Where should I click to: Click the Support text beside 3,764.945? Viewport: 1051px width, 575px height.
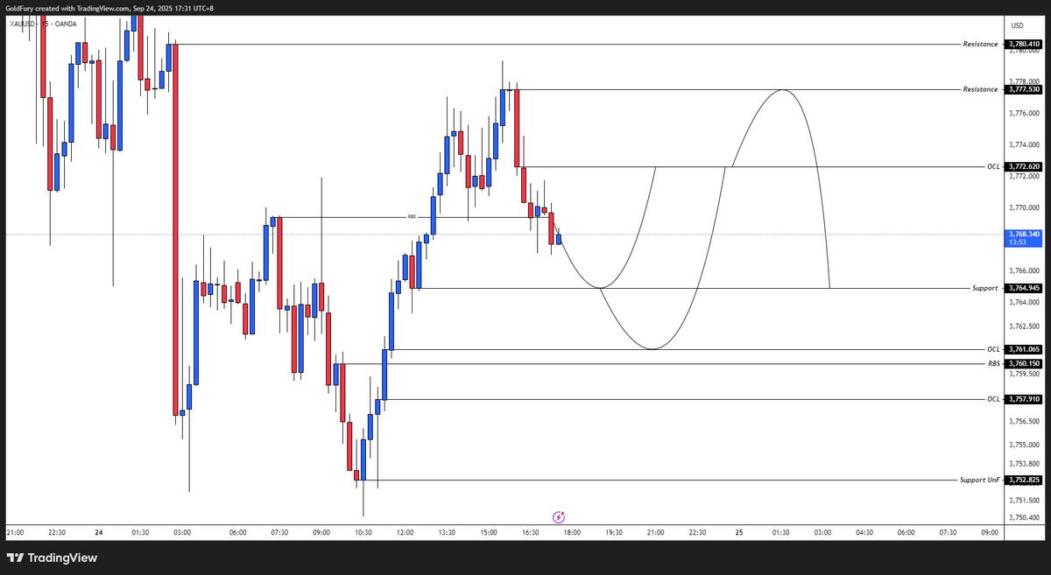[984, 288]
